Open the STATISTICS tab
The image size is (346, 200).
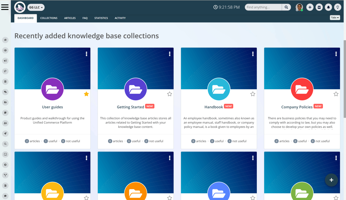(x=101, y=18)
